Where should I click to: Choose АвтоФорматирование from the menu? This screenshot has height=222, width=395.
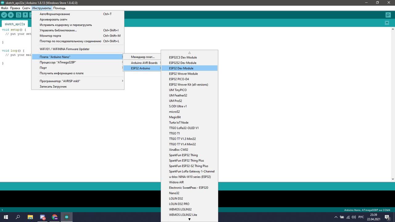pos(78,14)
